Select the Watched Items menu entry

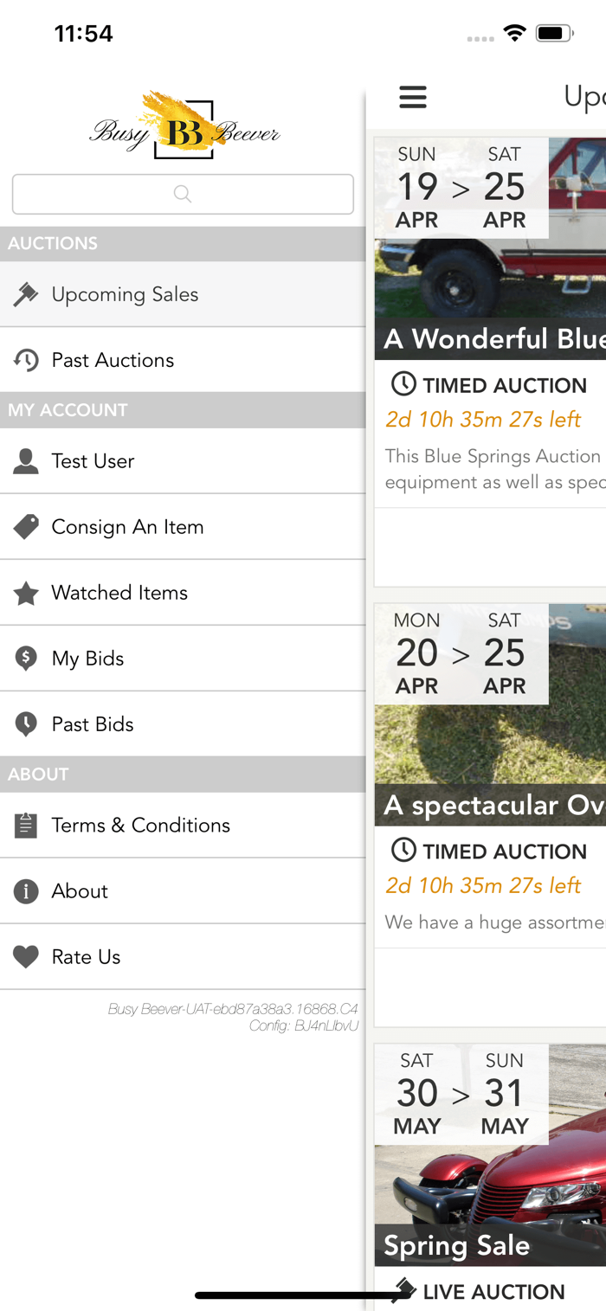[183, 593]
